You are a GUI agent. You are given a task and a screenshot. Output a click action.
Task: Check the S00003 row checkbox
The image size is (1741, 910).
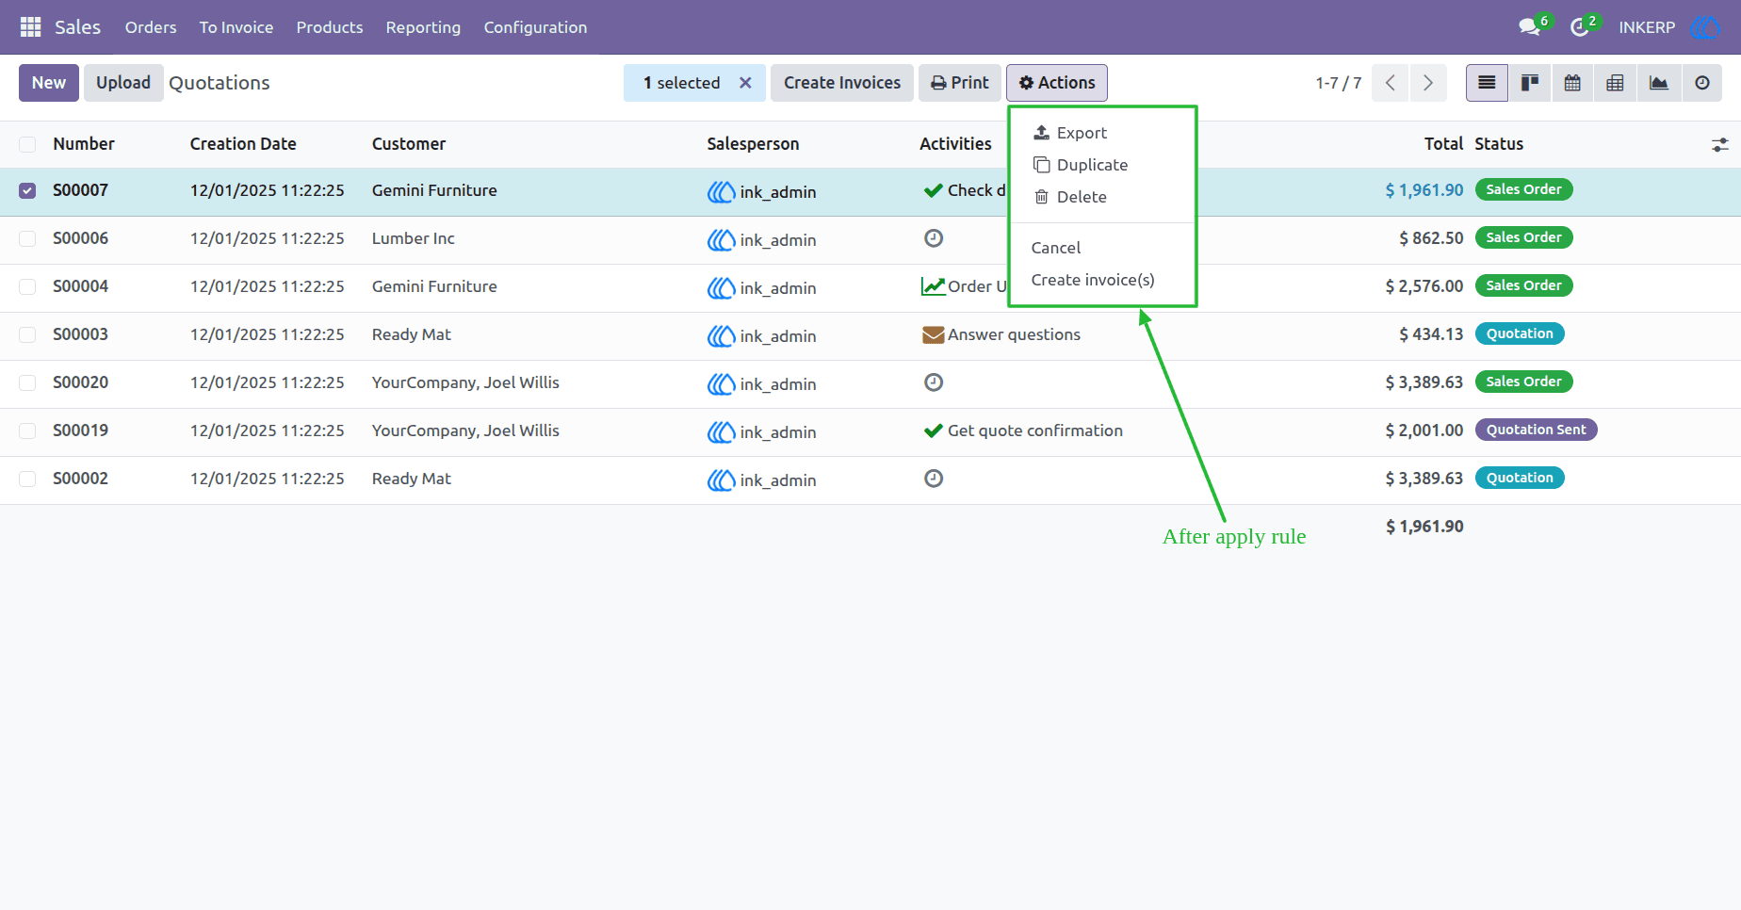27,334
